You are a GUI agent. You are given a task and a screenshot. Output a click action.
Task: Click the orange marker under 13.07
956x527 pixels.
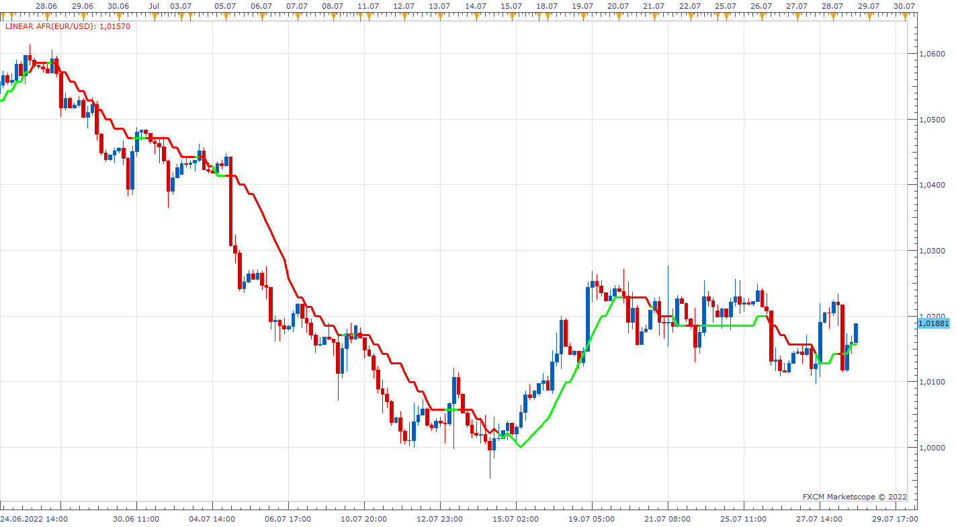(439, 15)
